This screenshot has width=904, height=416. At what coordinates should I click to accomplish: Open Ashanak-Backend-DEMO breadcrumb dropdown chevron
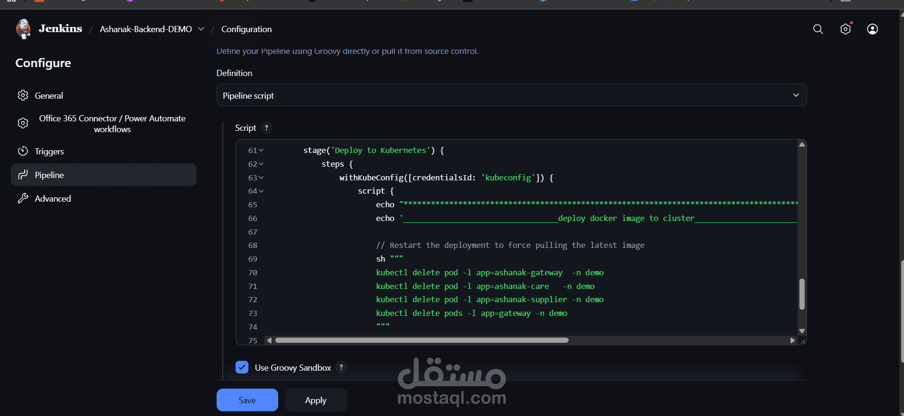pos(201,29)
